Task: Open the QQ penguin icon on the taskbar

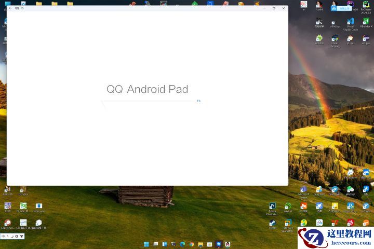Action: click(228, 244)
